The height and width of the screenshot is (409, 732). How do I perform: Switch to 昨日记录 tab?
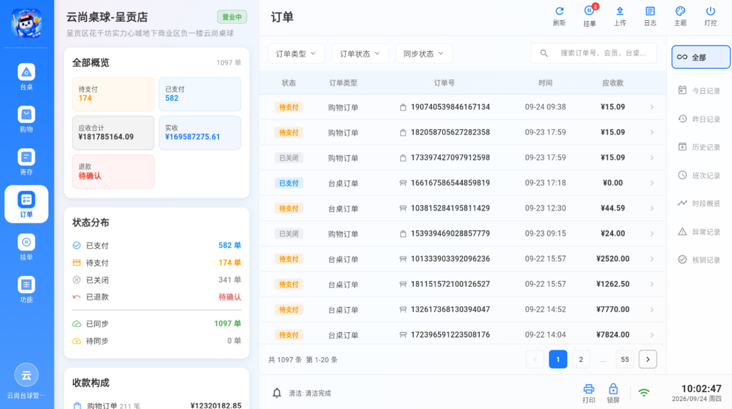(x=699, y=119)
